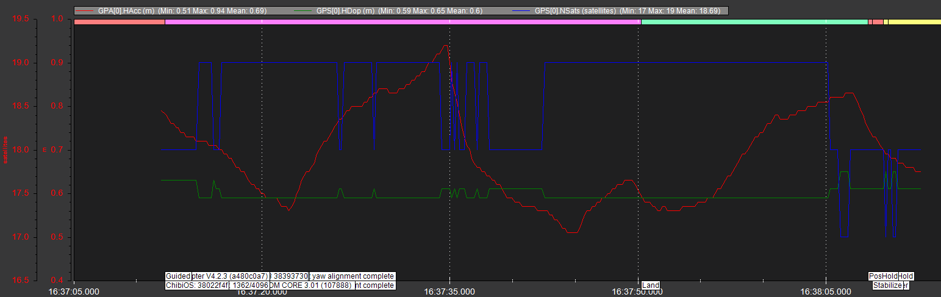Click the PosHold mode label
This screenshot has width=941, height=297.
[883, 276]
